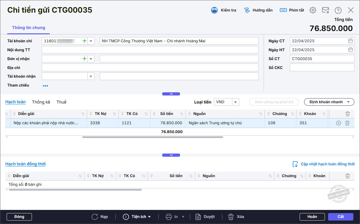Click the Nội dung TT input field
This screenshot has height=224, width=360.
[x=150, y=50]
